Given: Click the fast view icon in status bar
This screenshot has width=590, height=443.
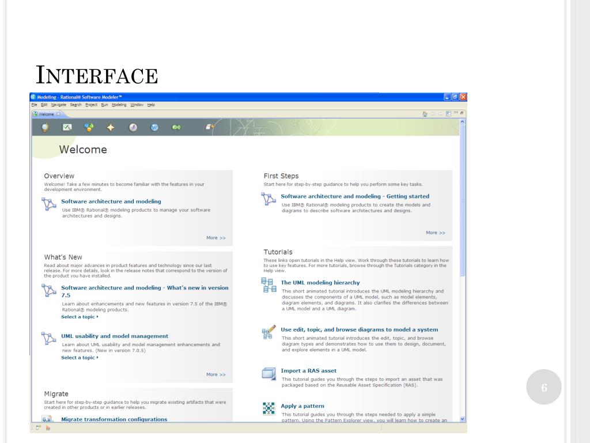Looking at the screenshot, I should coord(38,427).
